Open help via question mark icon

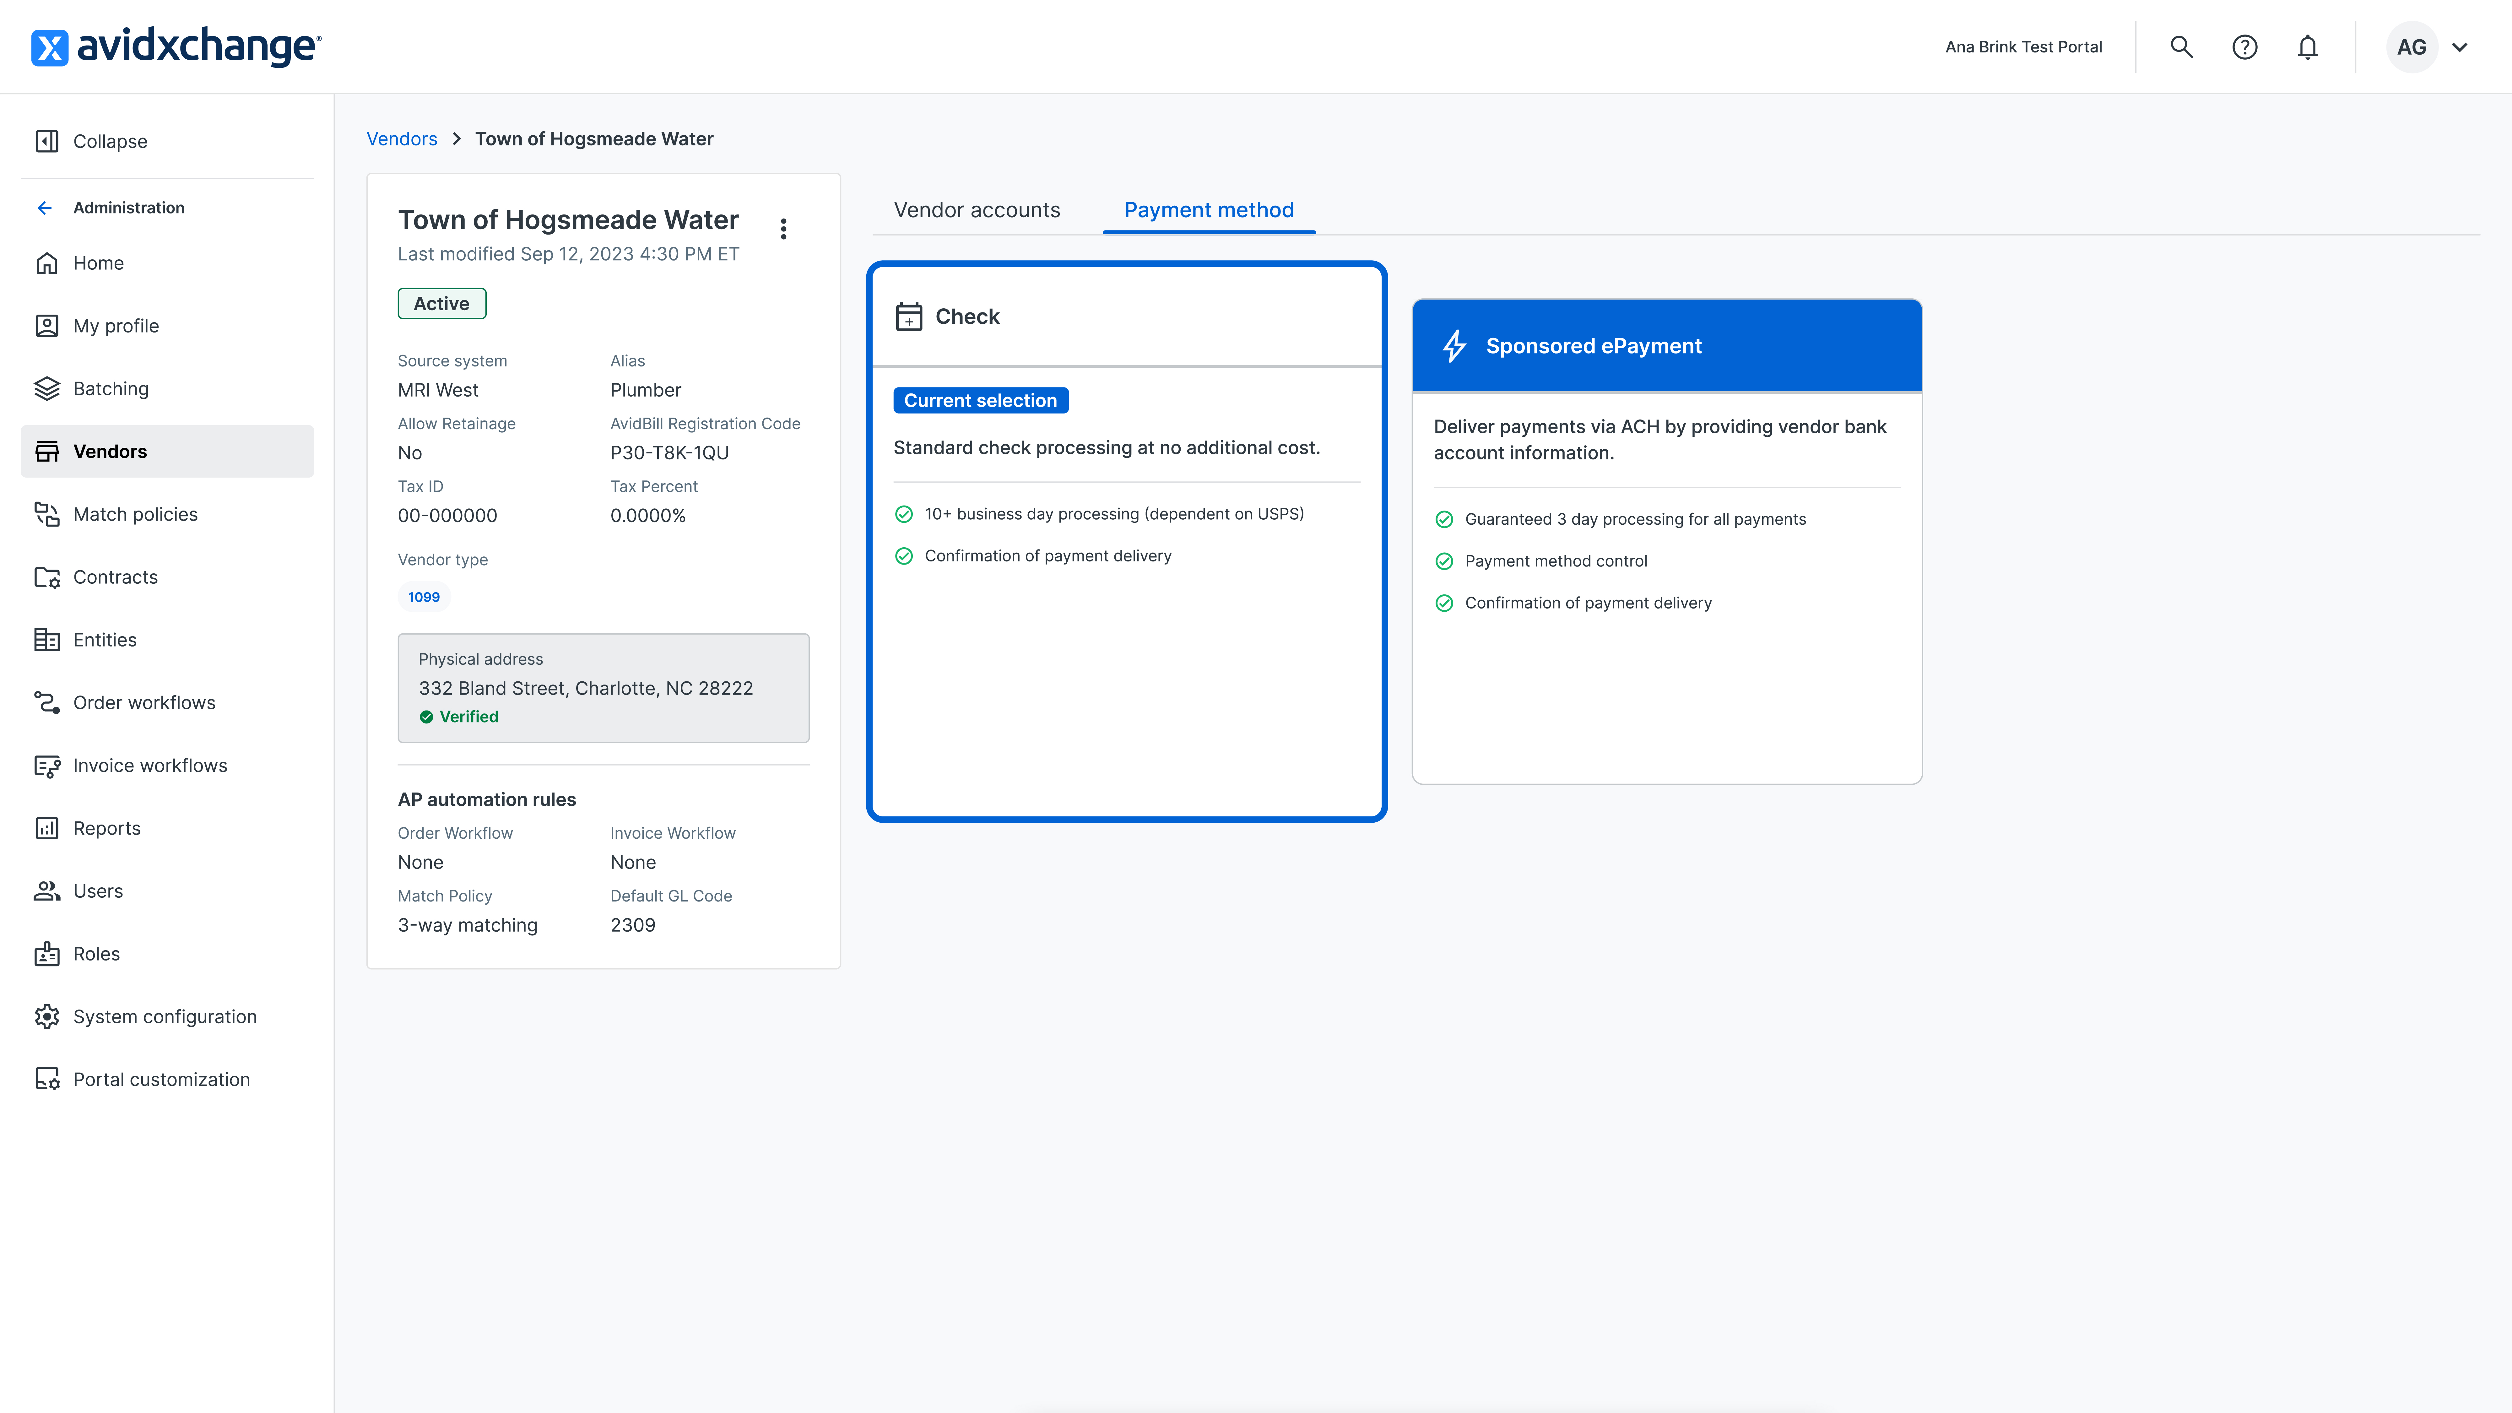2245,47
